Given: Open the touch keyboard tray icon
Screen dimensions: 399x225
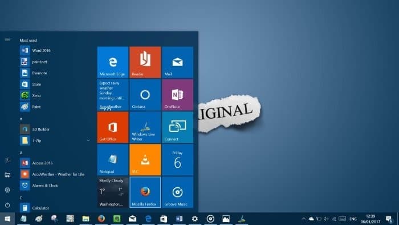Looking at the screenshot, I should pyautogui.click(x=342, y=219).
